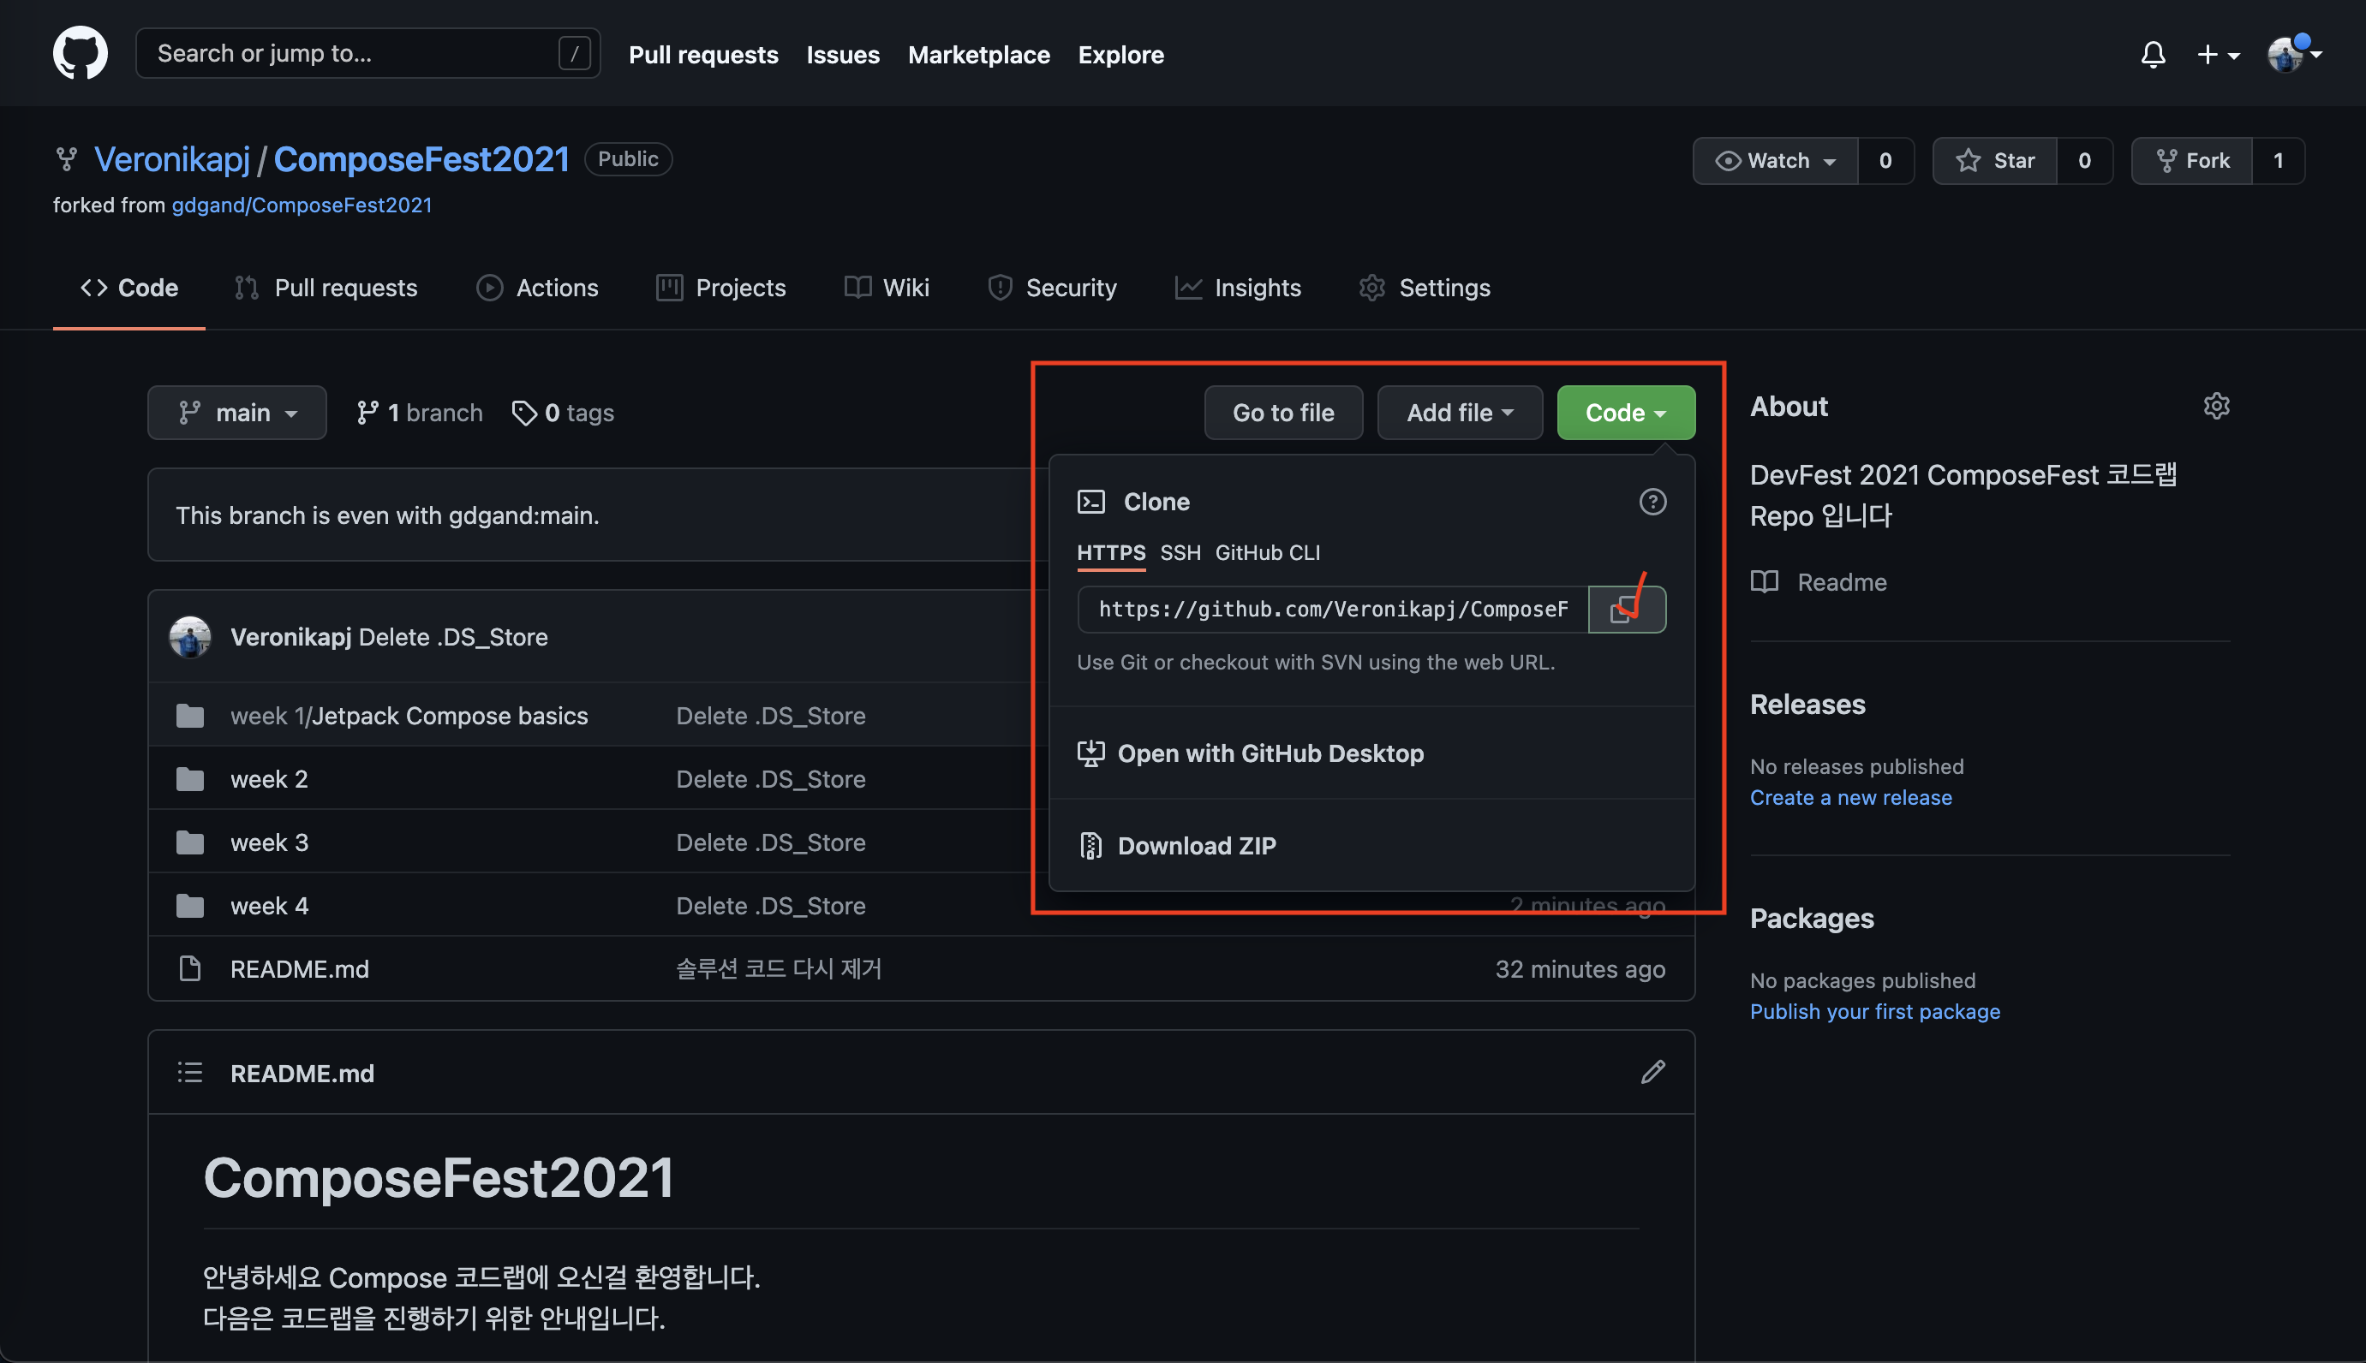Select the HTTPS clone tab
The width and height of the screenshot is (2366, 1363).
click(x=1111, y=553)
